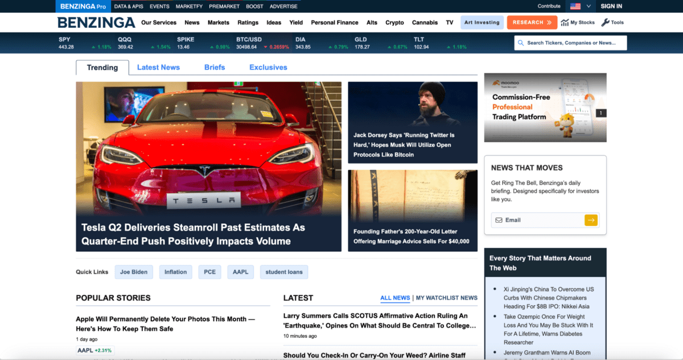Open the Cannabis navigation menu

(x=425, y=23)
